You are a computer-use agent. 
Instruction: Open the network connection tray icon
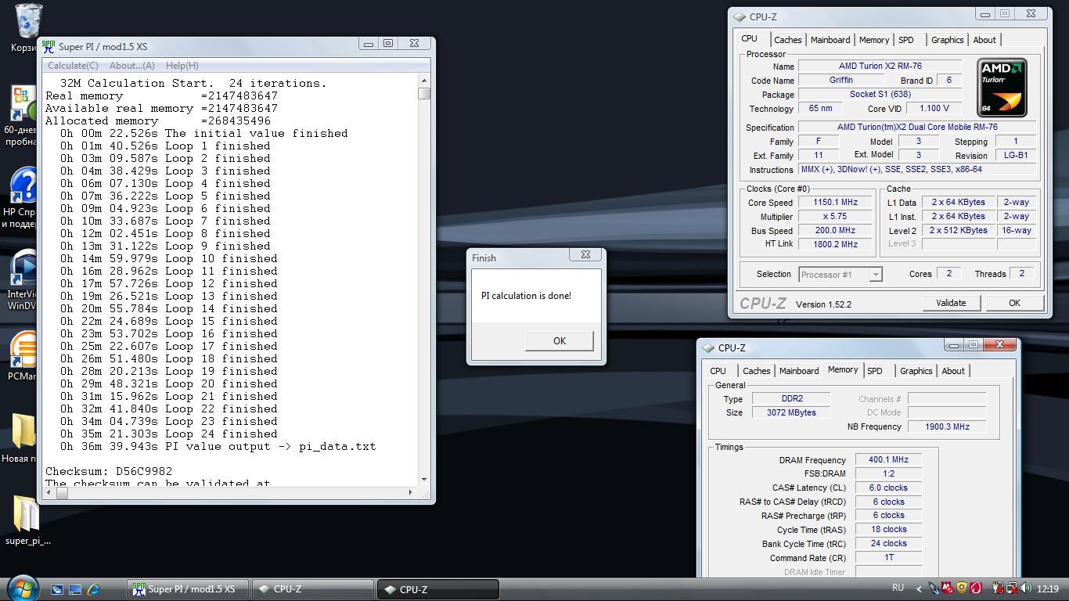pyautogui.click(x=1011, y=588)
